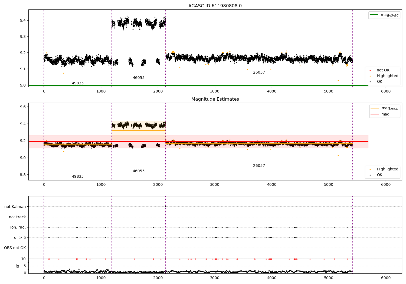
Task: Click the "not Kalman" row label
Action: [x=15, y=207]
